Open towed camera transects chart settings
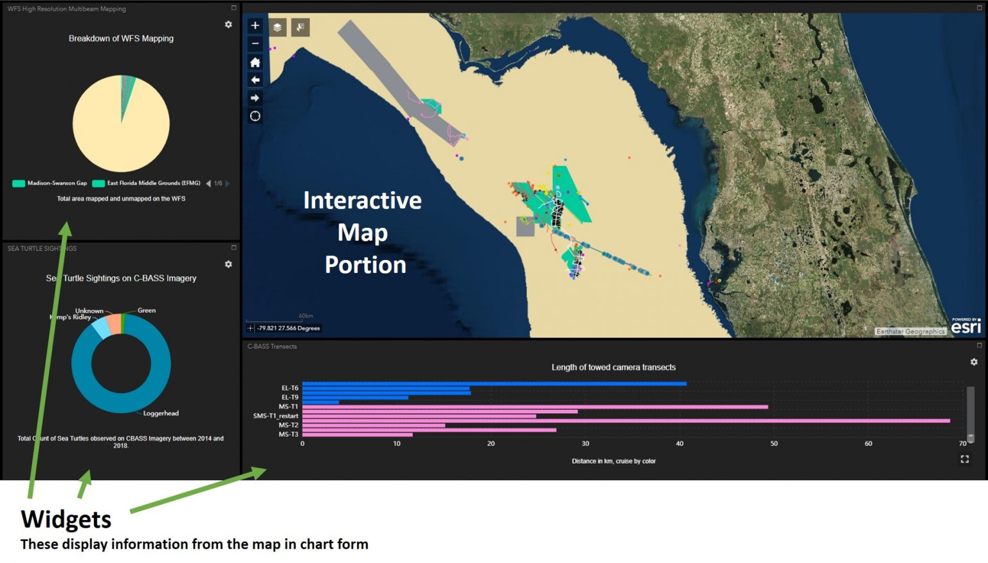The image size is (988, 563). tap(974, 362)
